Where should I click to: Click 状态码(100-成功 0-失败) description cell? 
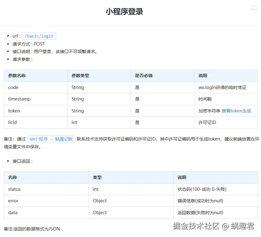click(x=216, y=189)
